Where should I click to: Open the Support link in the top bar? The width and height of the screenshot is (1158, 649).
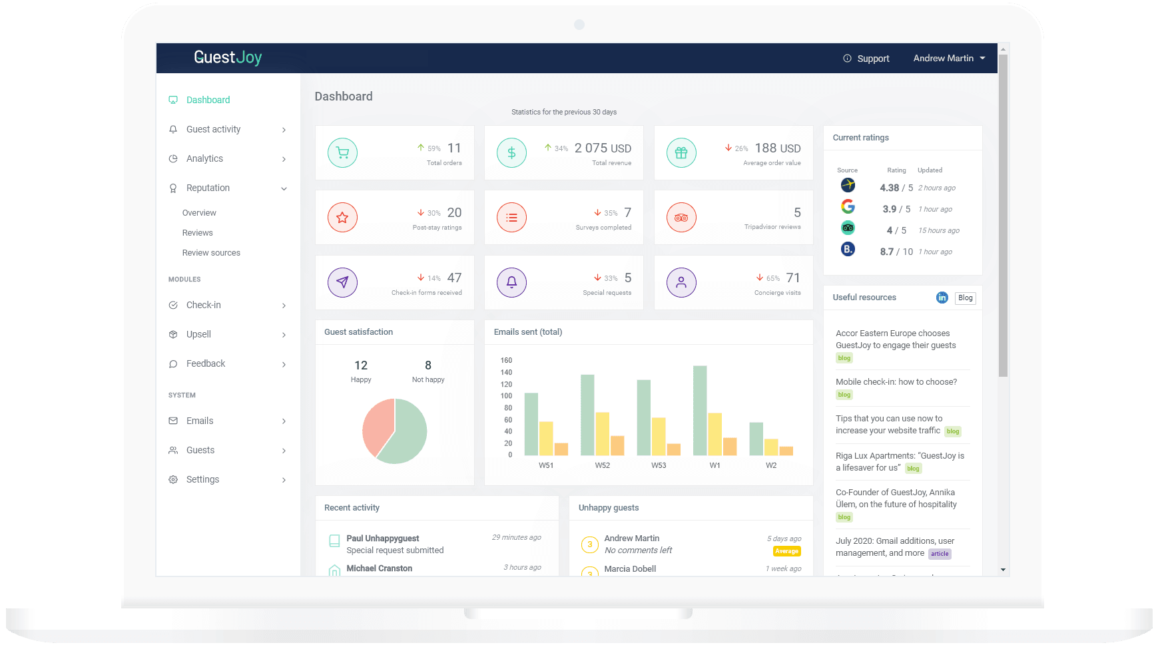pyautogui.click(x=872, y=58)
